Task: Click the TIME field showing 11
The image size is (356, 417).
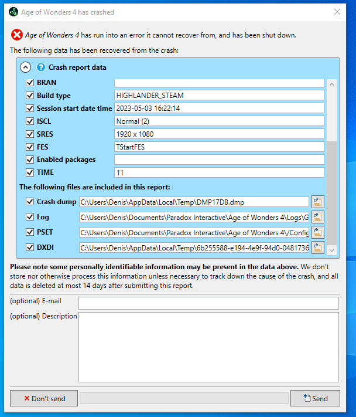Action: click(220, 172)
